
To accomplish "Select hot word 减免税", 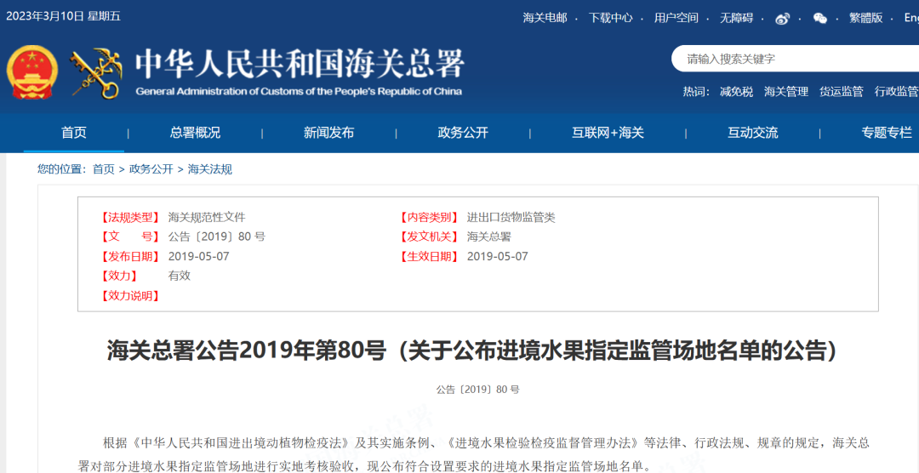I will [736, 91].
